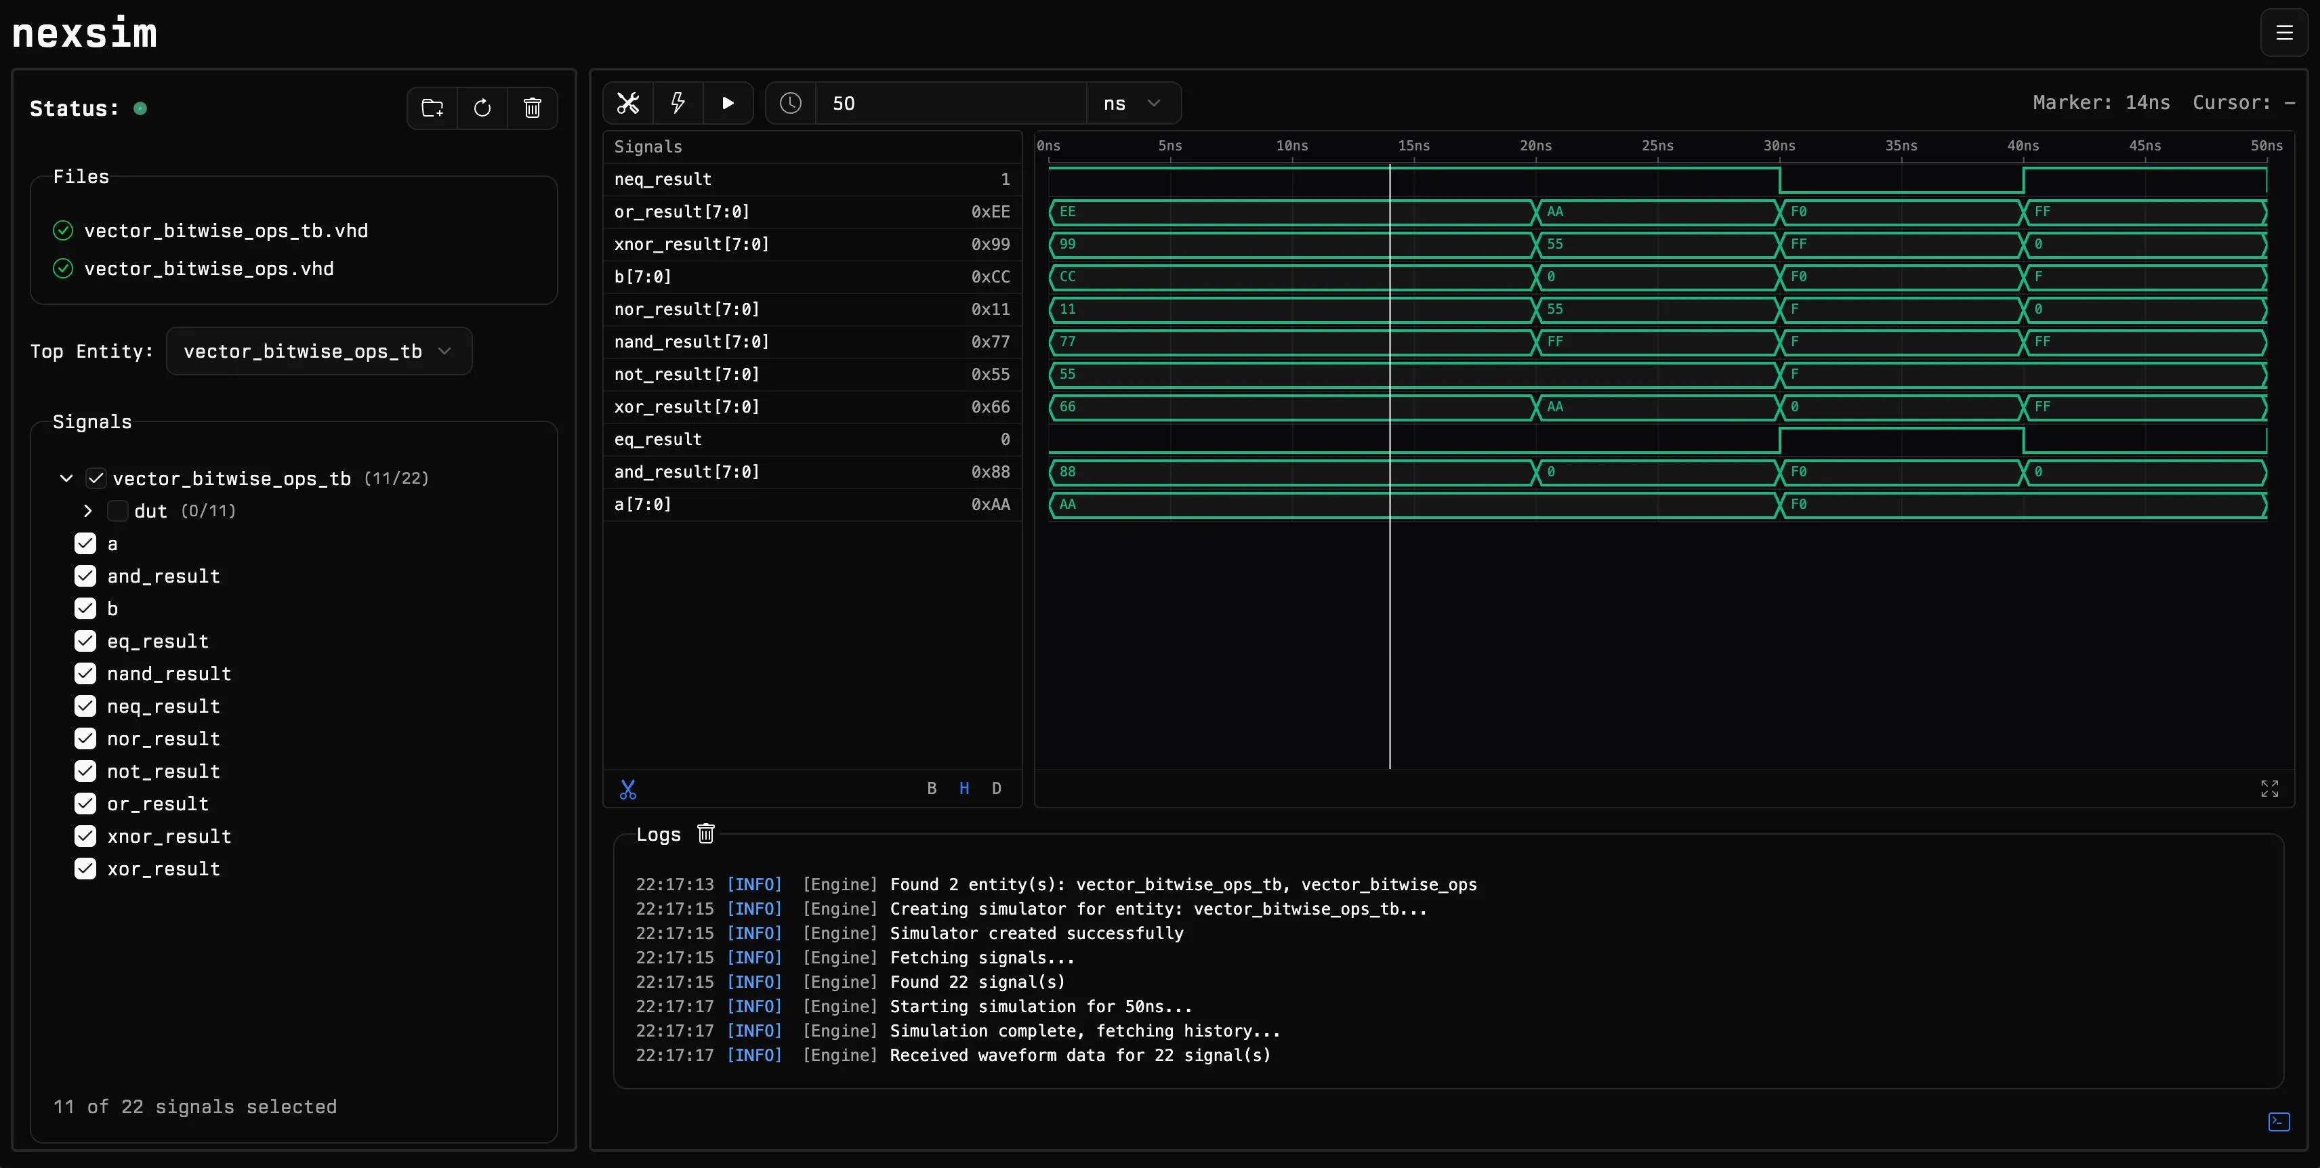Click the add files folder icon
Image resolution: width=2320 pixels, height=1168 pixels.
coord(432,107)
